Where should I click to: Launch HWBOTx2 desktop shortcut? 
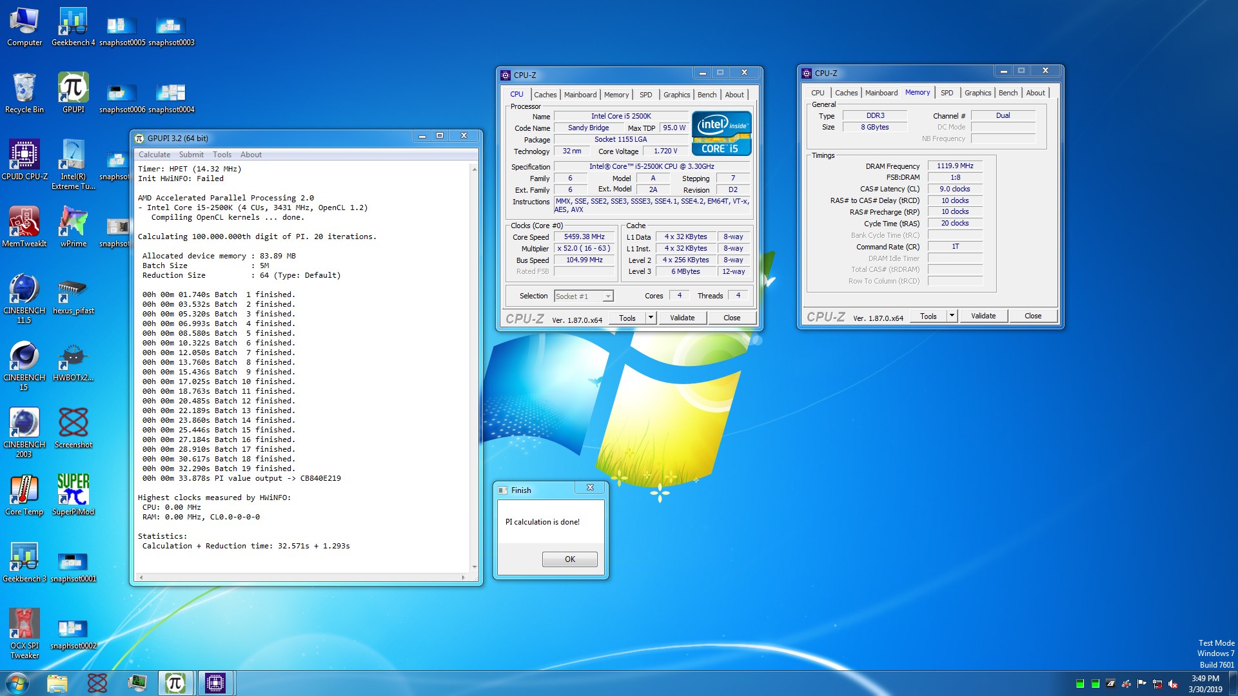tap(73, 363)
